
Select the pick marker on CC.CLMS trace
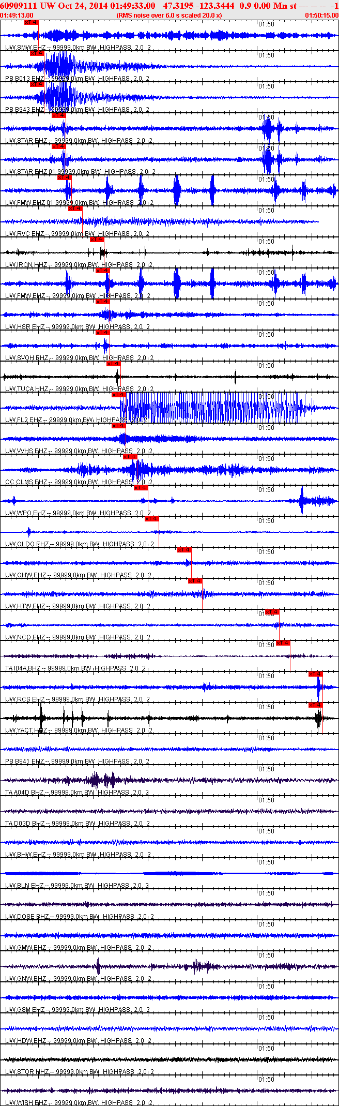click(x=130, y=457)
